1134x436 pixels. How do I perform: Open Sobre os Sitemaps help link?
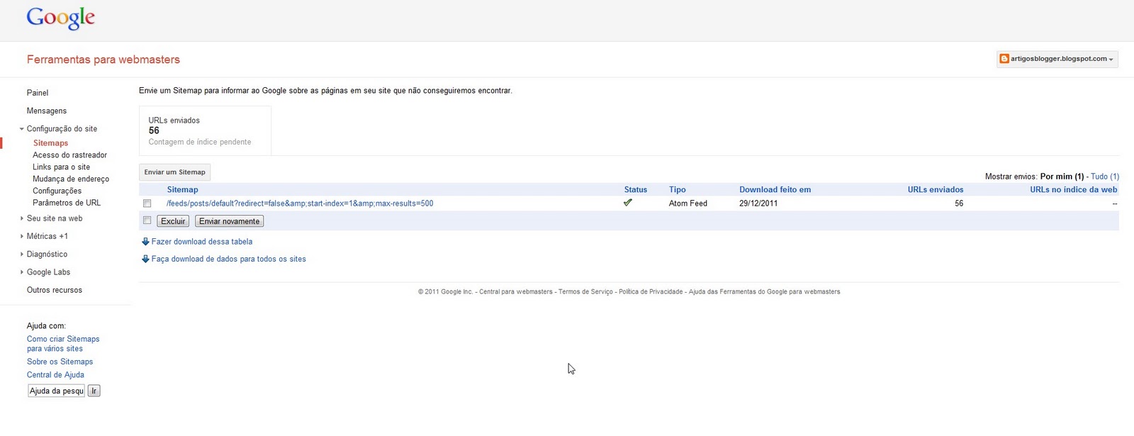pos(60,362)
